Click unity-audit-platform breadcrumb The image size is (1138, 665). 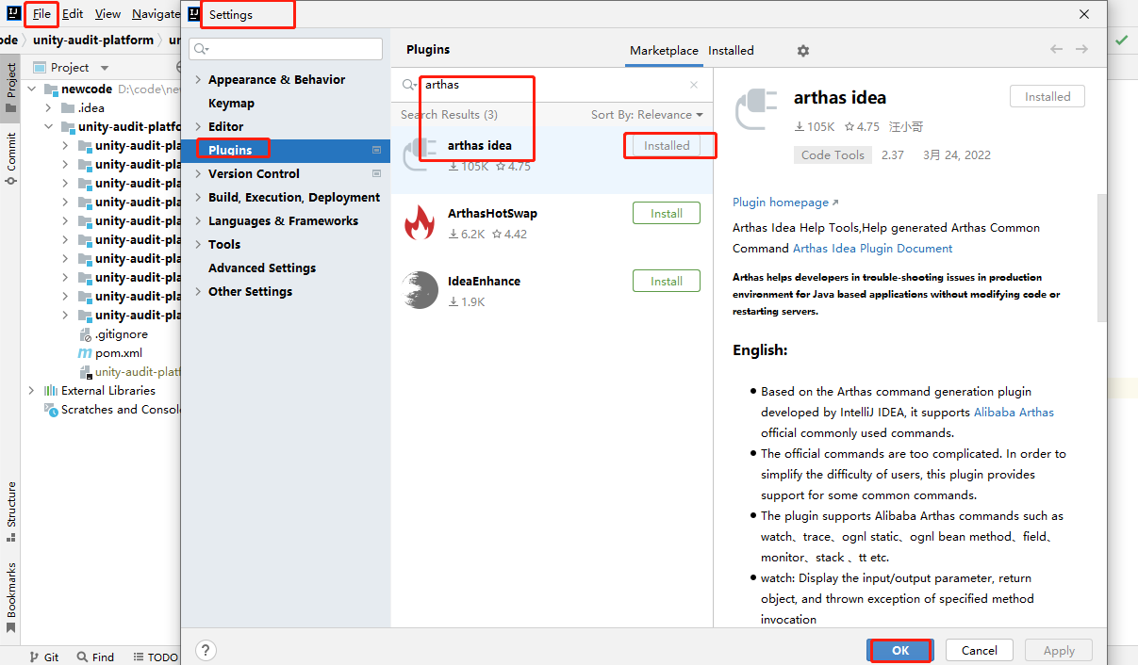[x=92, y=41]
